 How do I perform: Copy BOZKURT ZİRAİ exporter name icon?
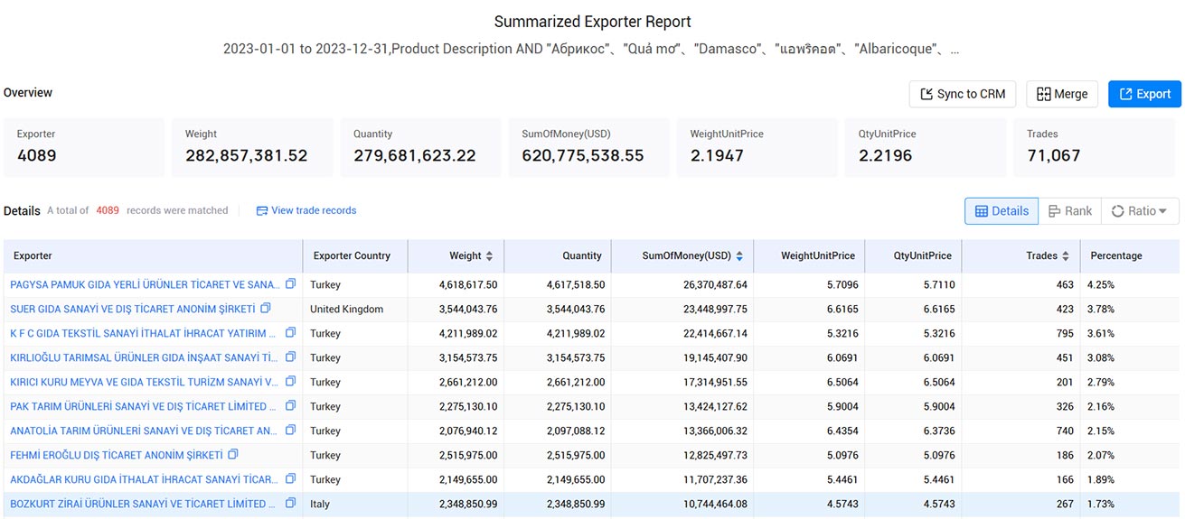point(290,504)
